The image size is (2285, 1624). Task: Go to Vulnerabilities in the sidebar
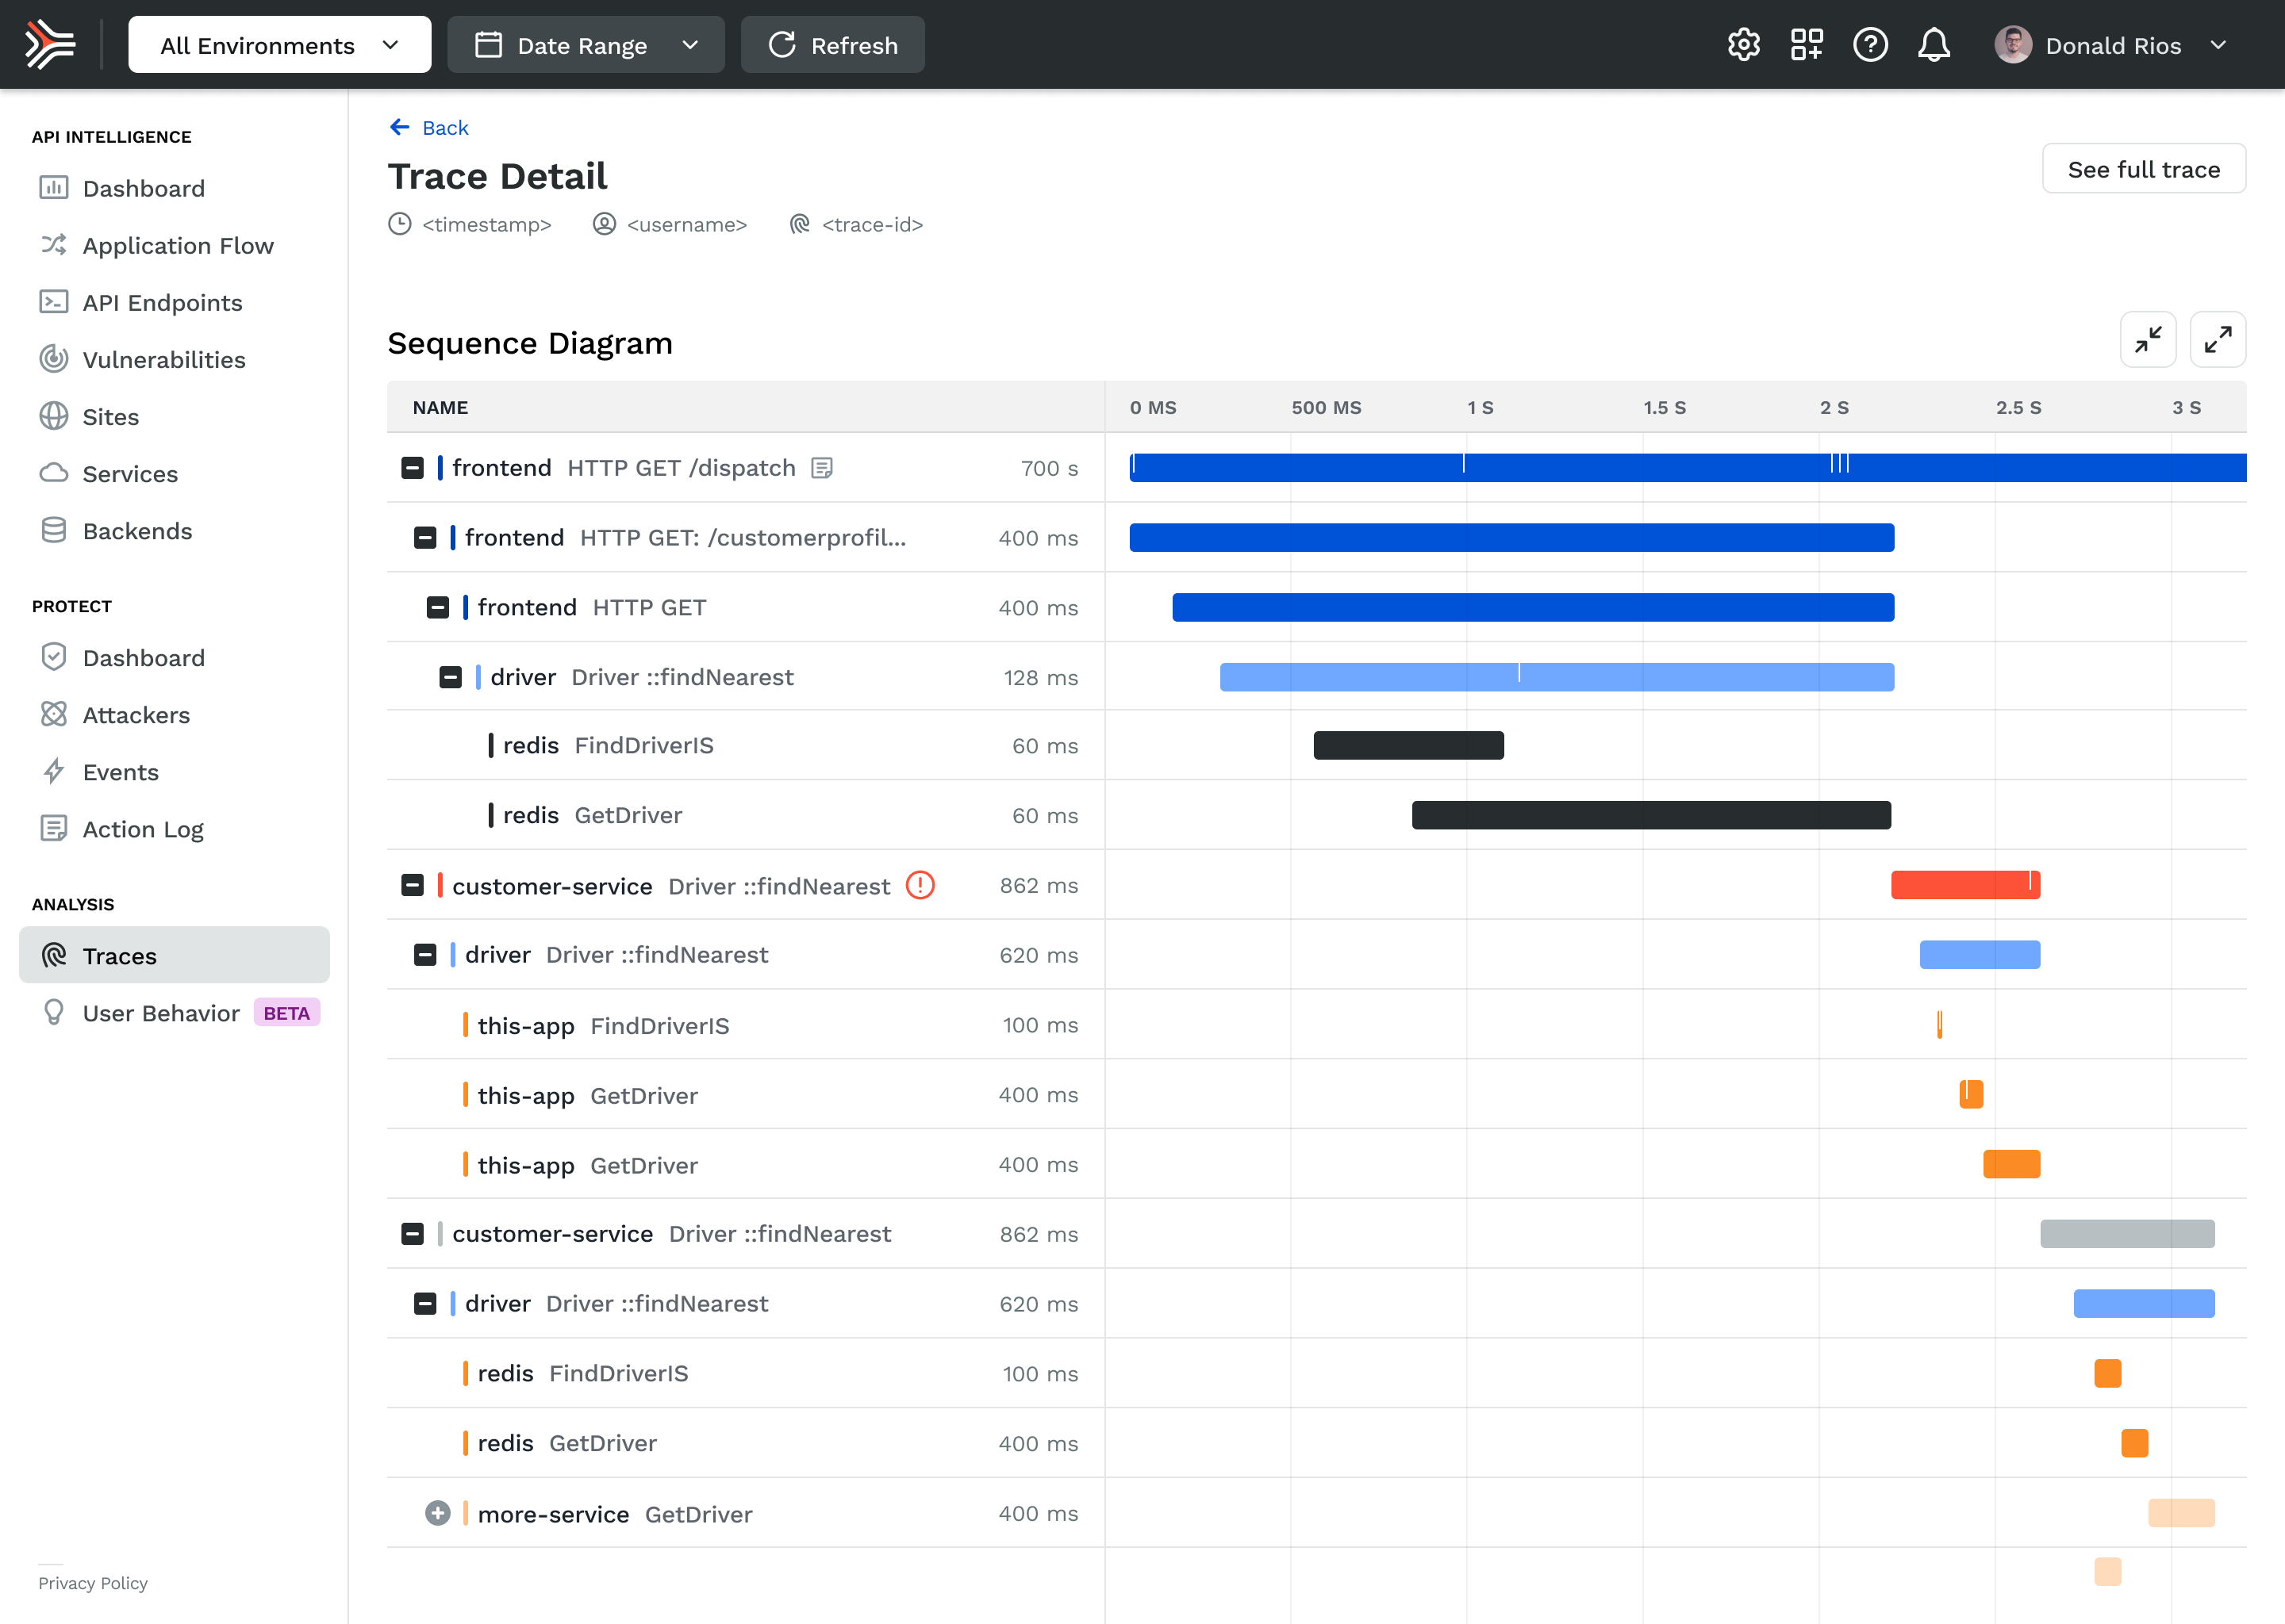[x=163, y=360]
